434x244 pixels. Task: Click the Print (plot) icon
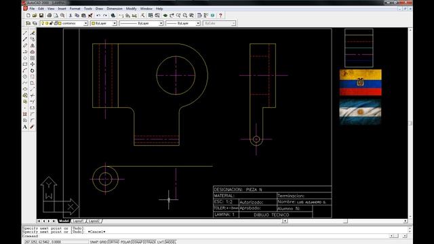[50, 16]
